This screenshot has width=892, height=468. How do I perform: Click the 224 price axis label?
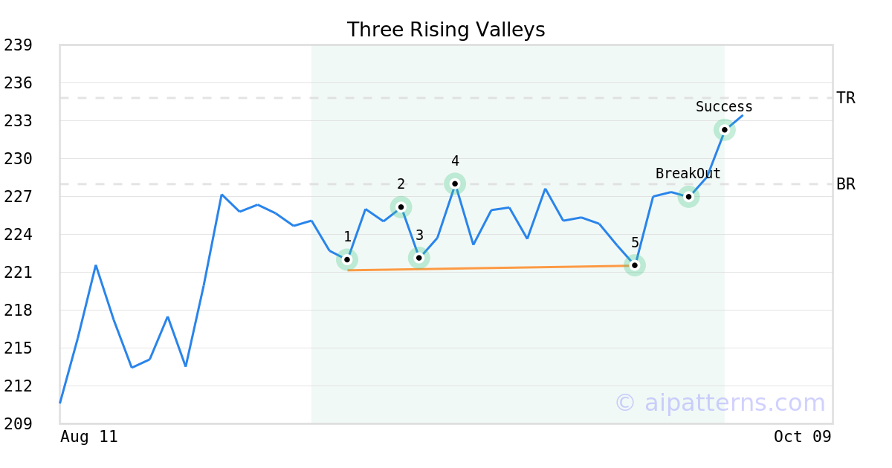[x=18, y=235]
